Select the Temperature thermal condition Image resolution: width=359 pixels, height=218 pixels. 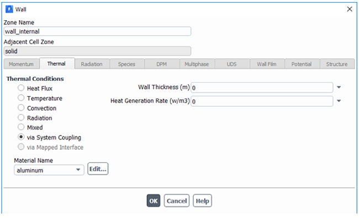pyautogui.click(x=21, y=98)
